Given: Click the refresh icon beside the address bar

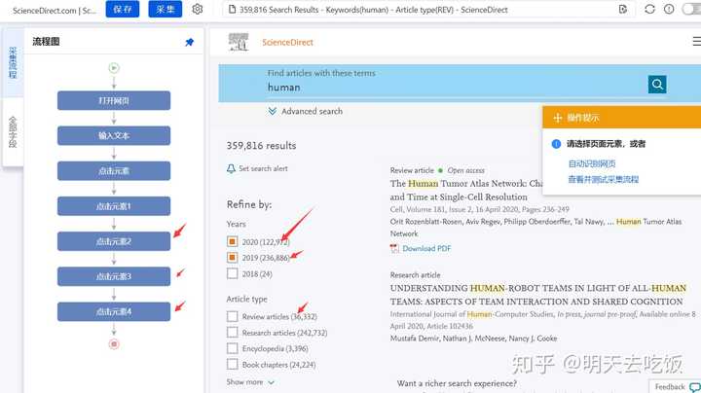Looking at the screenshot, I should [649, 10].
